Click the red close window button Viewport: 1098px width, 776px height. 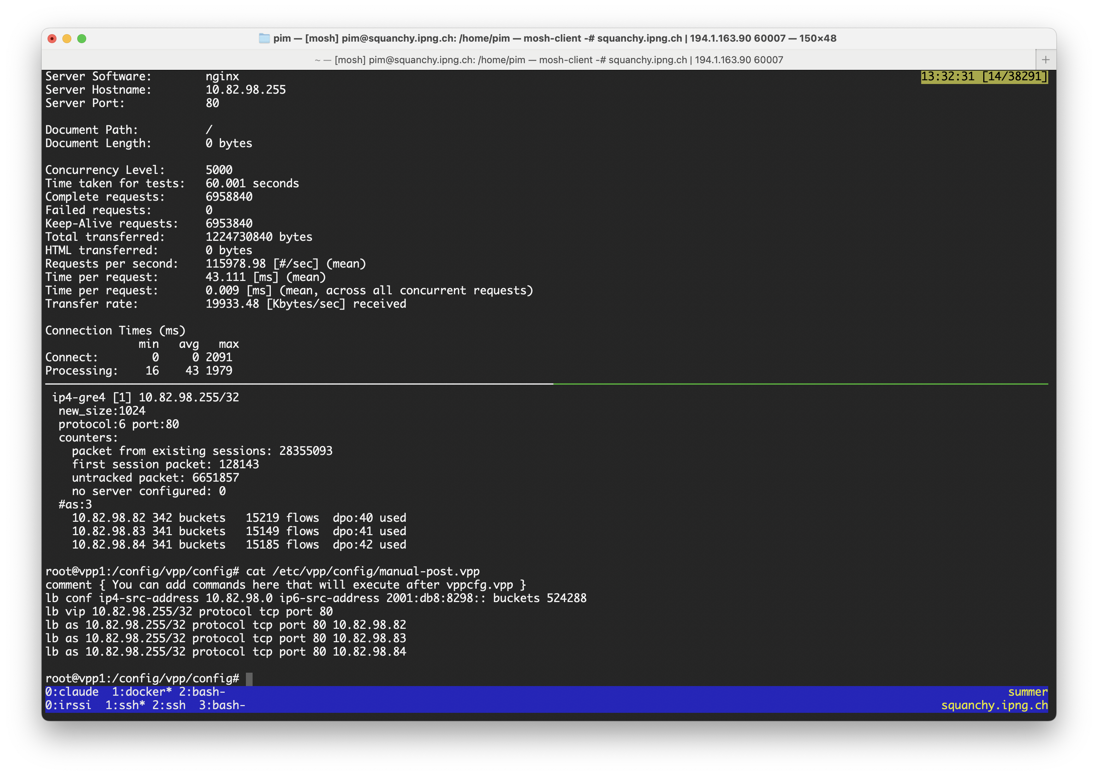click(52, 39)
